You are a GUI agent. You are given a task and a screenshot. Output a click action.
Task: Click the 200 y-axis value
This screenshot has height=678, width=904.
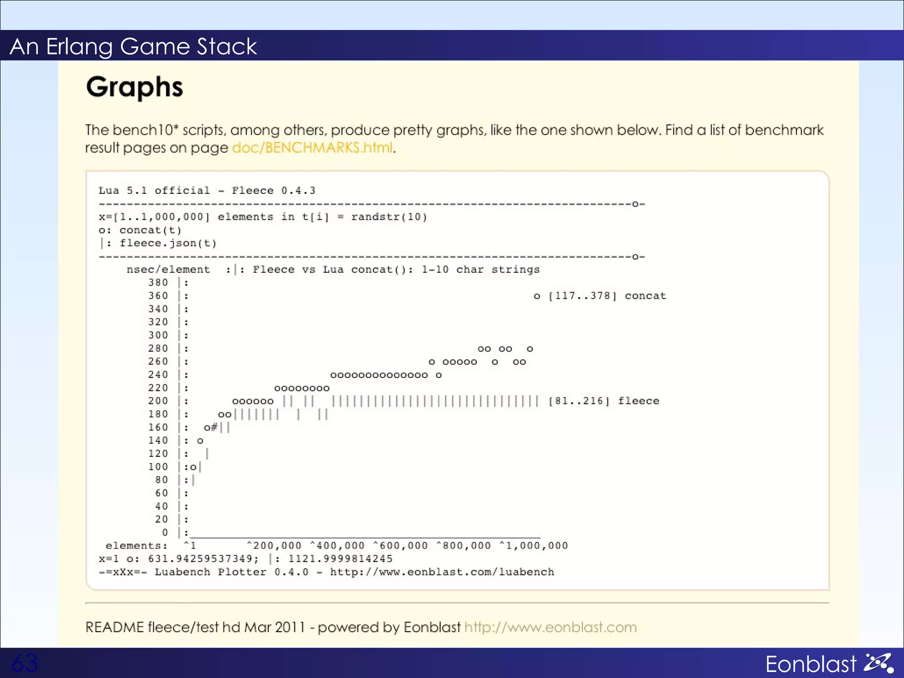tap(158, 401)
